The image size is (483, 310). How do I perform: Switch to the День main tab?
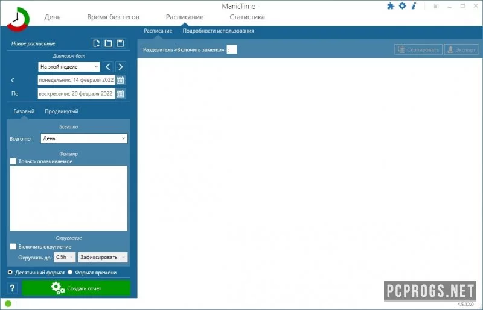point(53,17)
